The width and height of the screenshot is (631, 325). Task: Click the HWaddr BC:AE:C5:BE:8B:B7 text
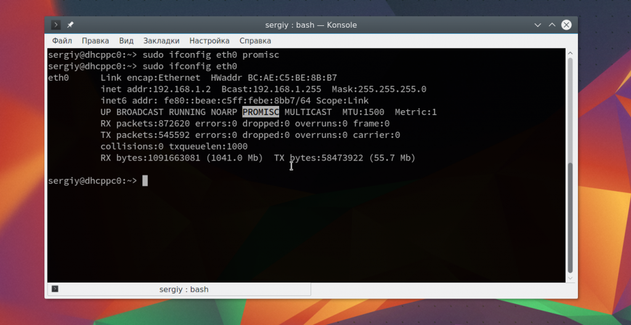click(274, 78)
